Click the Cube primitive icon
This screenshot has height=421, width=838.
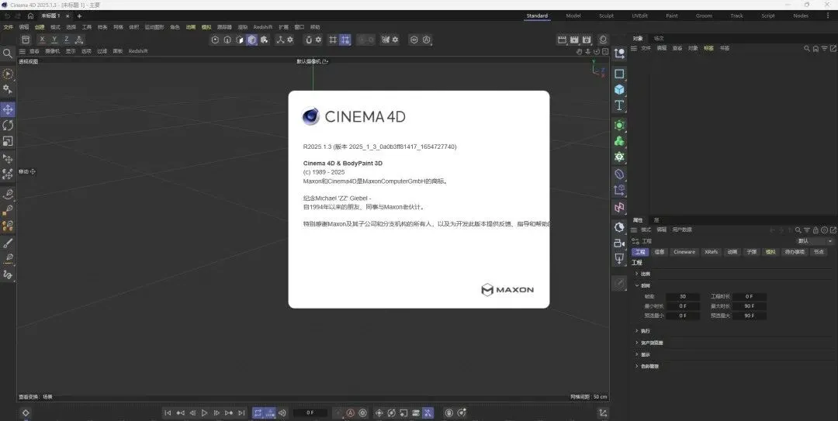tap(619, 89)
